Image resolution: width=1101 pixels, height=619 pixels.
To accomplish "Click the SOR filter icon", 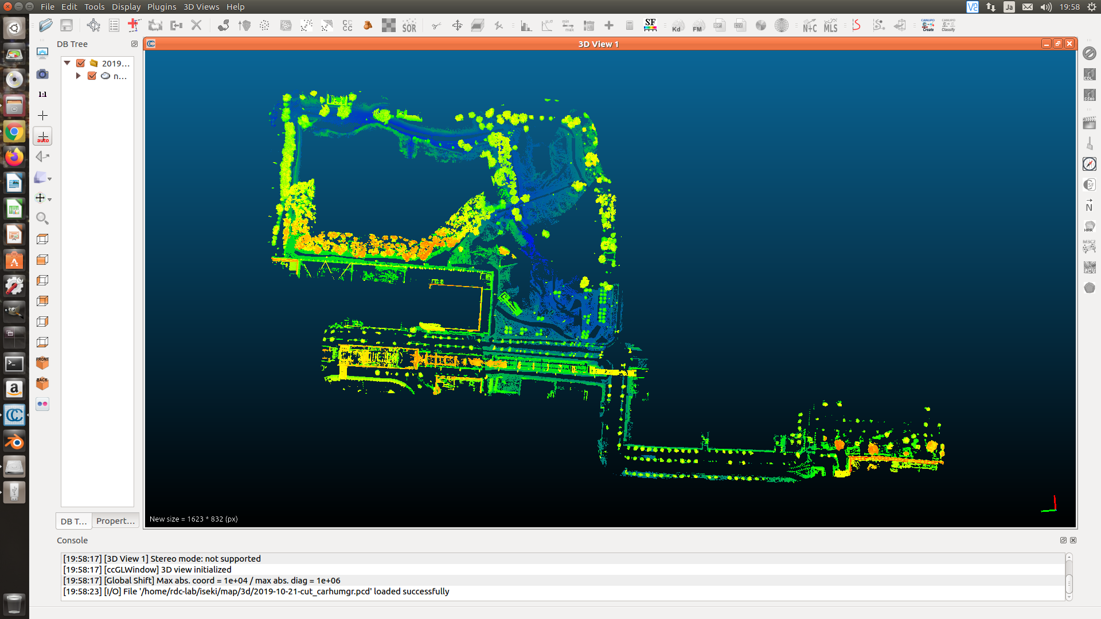I will pos(409,26).
